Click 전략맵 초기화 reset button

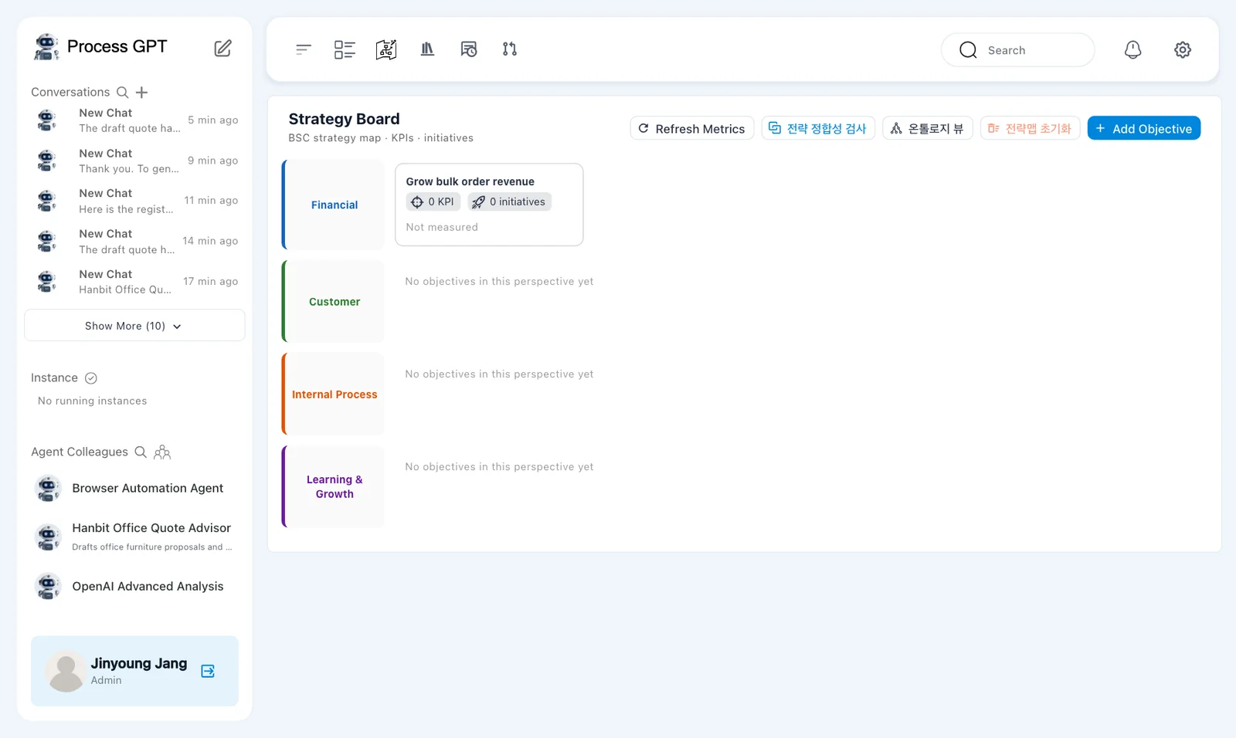1030,128
